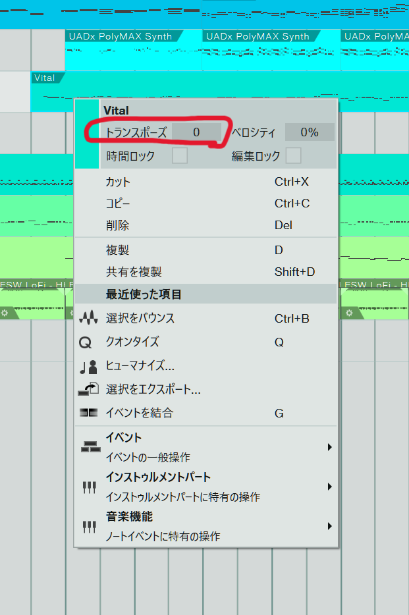409x615 pixels.
Task: Click the export arrow icon beside 選択をエクスポート
Action: (88, 389)
